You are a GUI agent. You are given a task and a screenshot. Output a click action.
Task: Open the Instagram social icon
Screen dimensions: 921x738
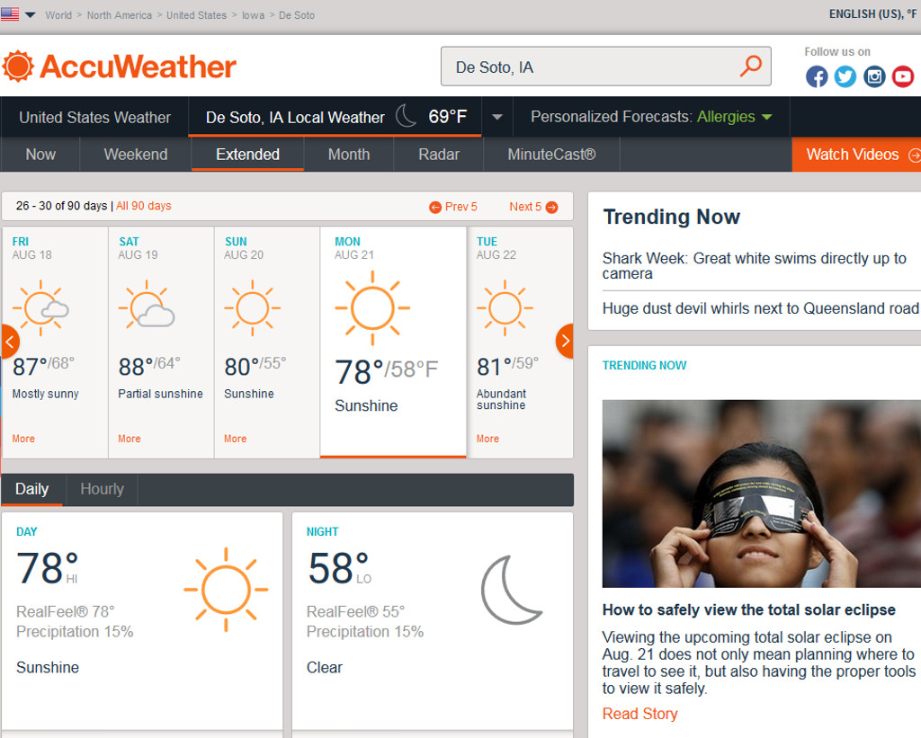point(874,76)
